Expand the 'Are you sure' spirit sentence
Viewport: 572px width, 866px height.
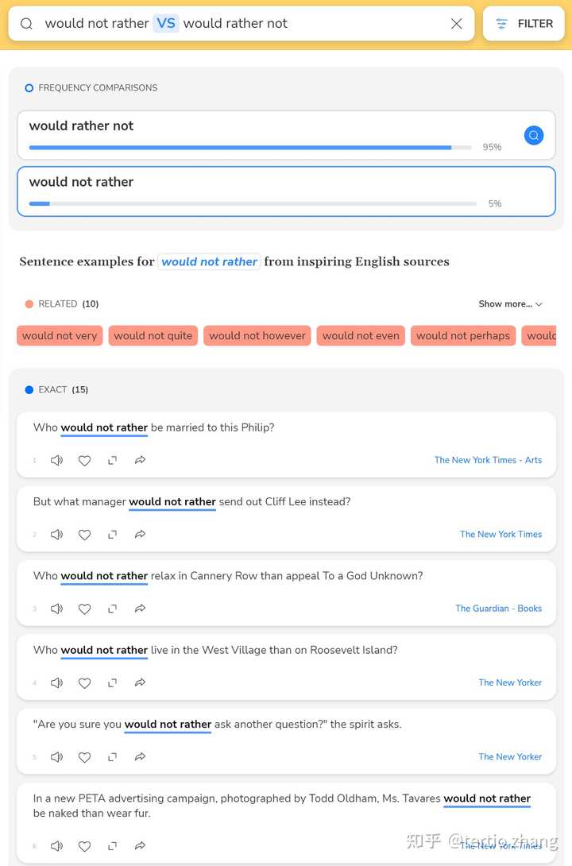[x=112, y=757]
